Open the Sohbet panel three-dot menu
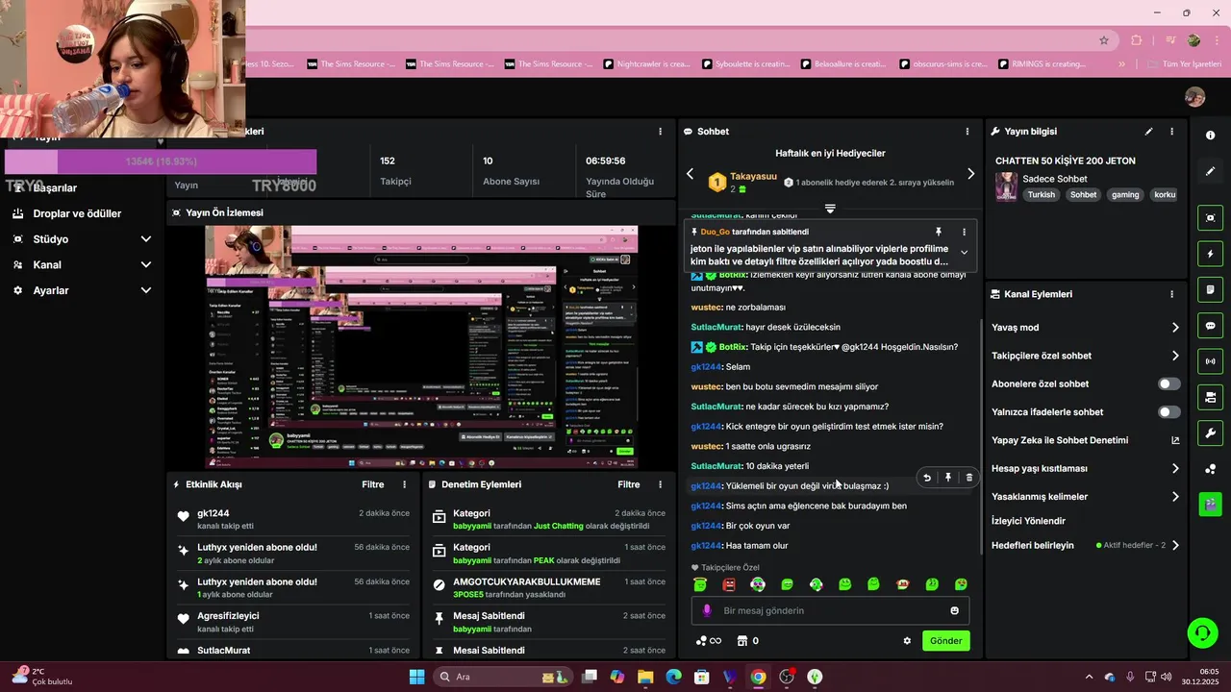Screen dimensions: 1231x692 [x=967, y=132]
